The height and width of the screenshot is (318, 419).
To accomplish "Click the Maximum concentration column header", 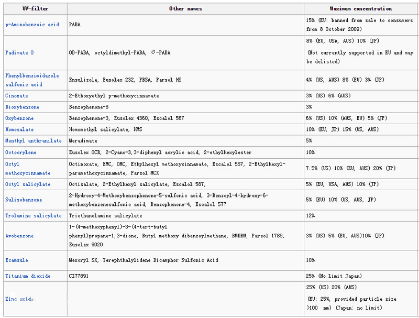I will pyautogui.click(x=361, y=9).
